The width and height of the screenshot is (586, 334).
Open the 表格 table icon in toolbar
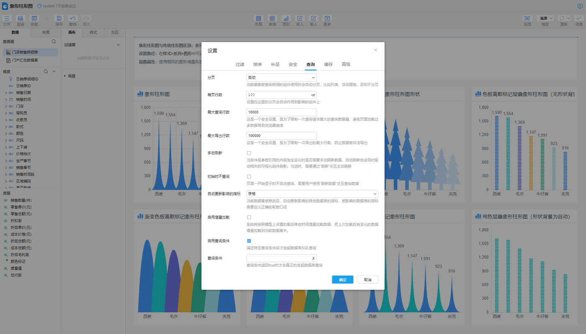click(272, 18)
